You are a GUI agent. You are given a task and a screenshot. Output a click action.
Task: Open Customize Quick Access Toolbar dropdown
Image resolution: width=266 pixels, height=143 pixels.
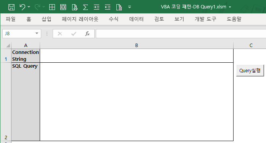coord(129,7)
